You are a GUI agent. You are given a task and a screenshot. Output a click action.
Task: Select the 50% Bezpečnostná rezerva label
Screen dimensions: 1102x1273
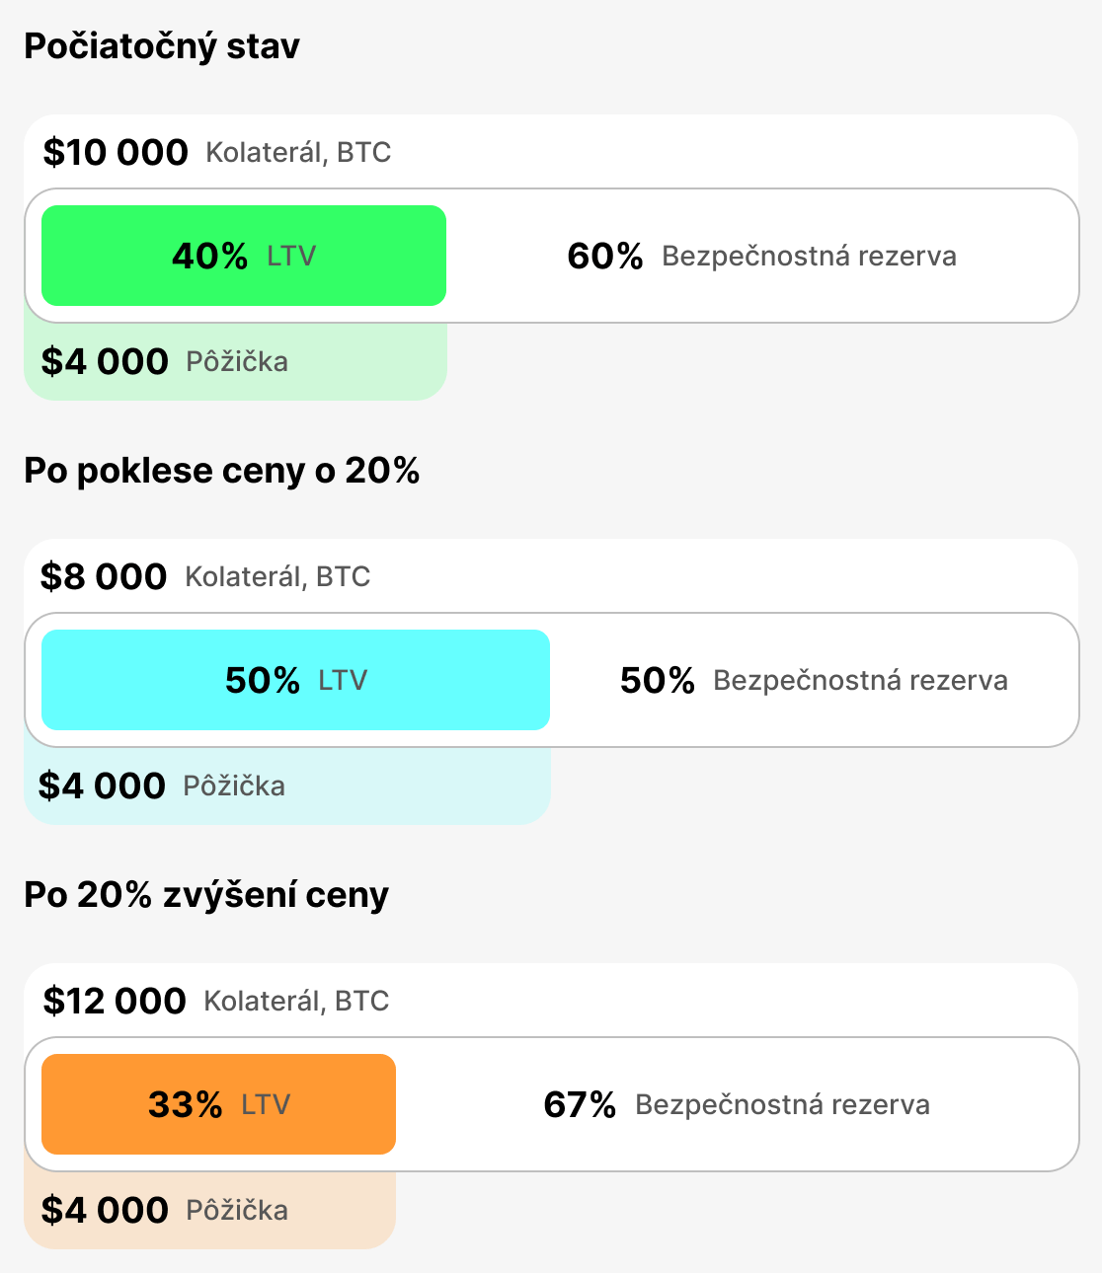point(814,681)
